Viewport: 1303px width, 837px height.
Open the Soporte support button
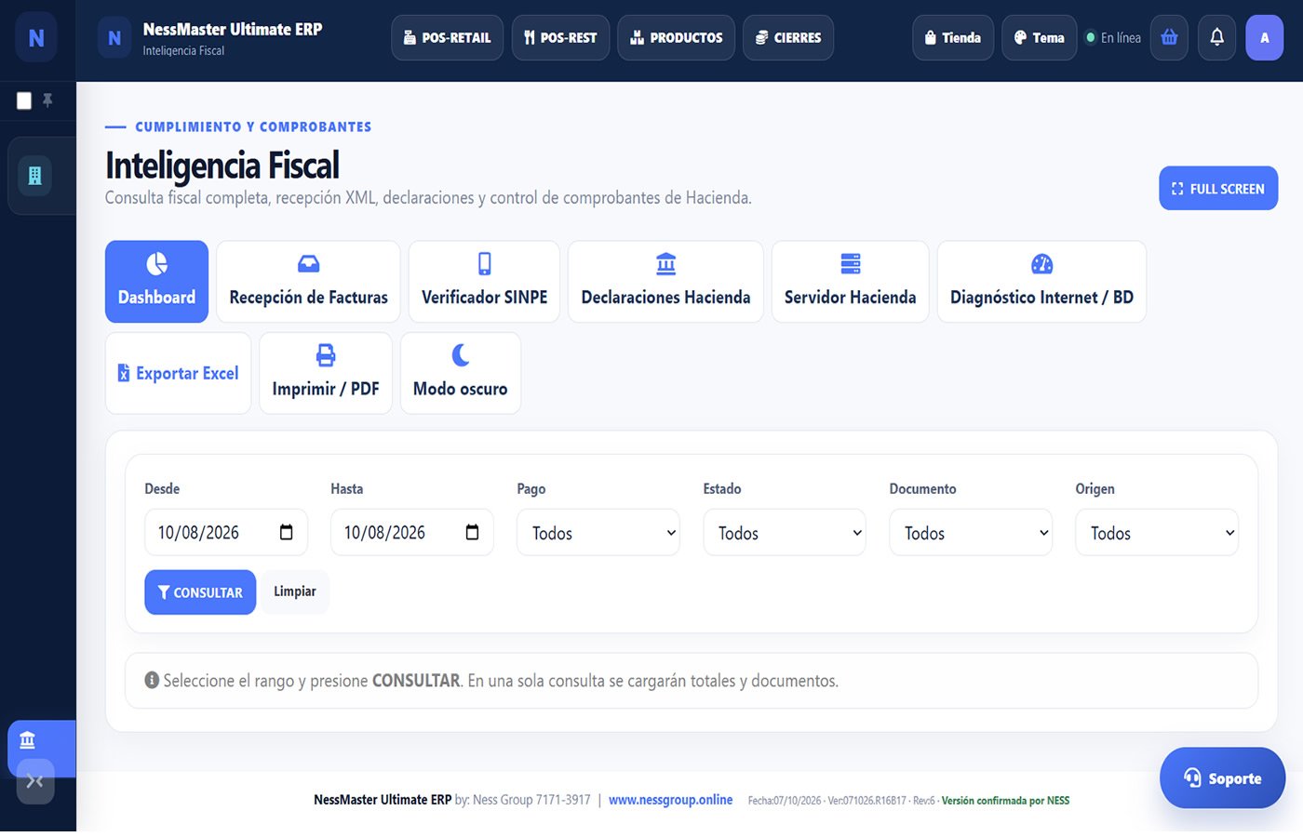(1222, 778)
